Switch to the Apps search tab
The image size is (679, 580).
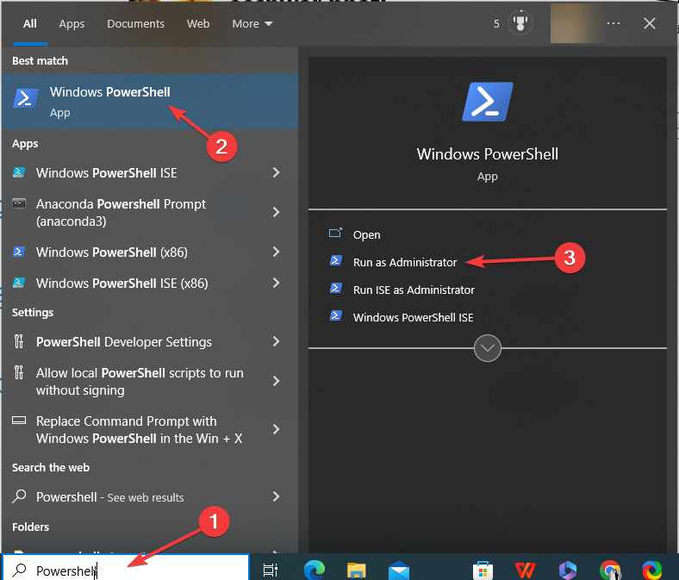72,24
